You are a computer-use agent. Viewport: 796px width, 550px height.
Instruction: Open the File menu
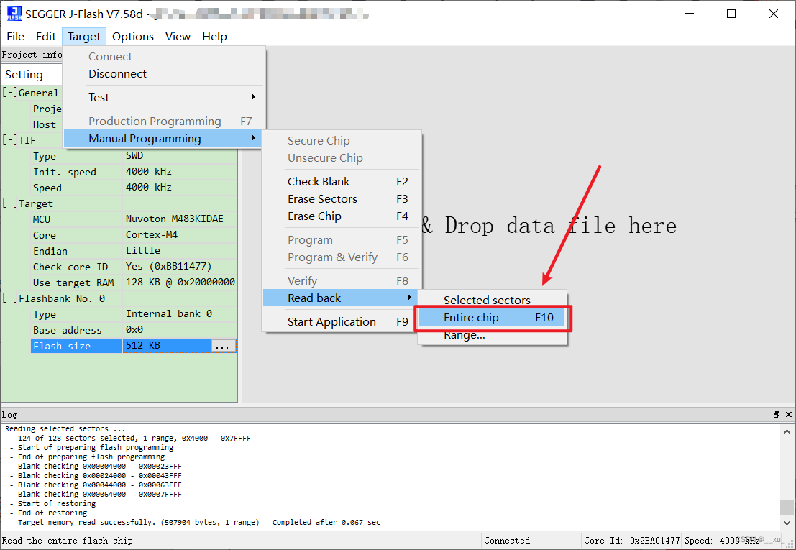pos(15,37)
